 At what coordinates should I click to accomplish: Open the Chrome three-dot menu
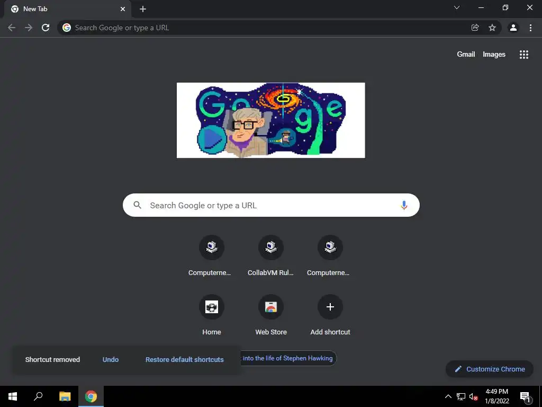tap(530, 28)
